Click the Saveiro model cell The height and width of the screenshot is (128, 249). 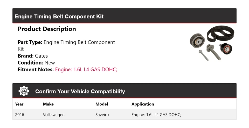(102, 114)
